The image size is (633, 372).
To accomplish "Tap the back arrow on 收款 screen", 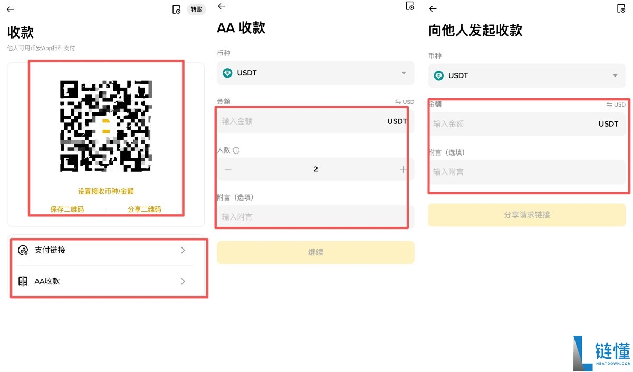I will [9, 8].
